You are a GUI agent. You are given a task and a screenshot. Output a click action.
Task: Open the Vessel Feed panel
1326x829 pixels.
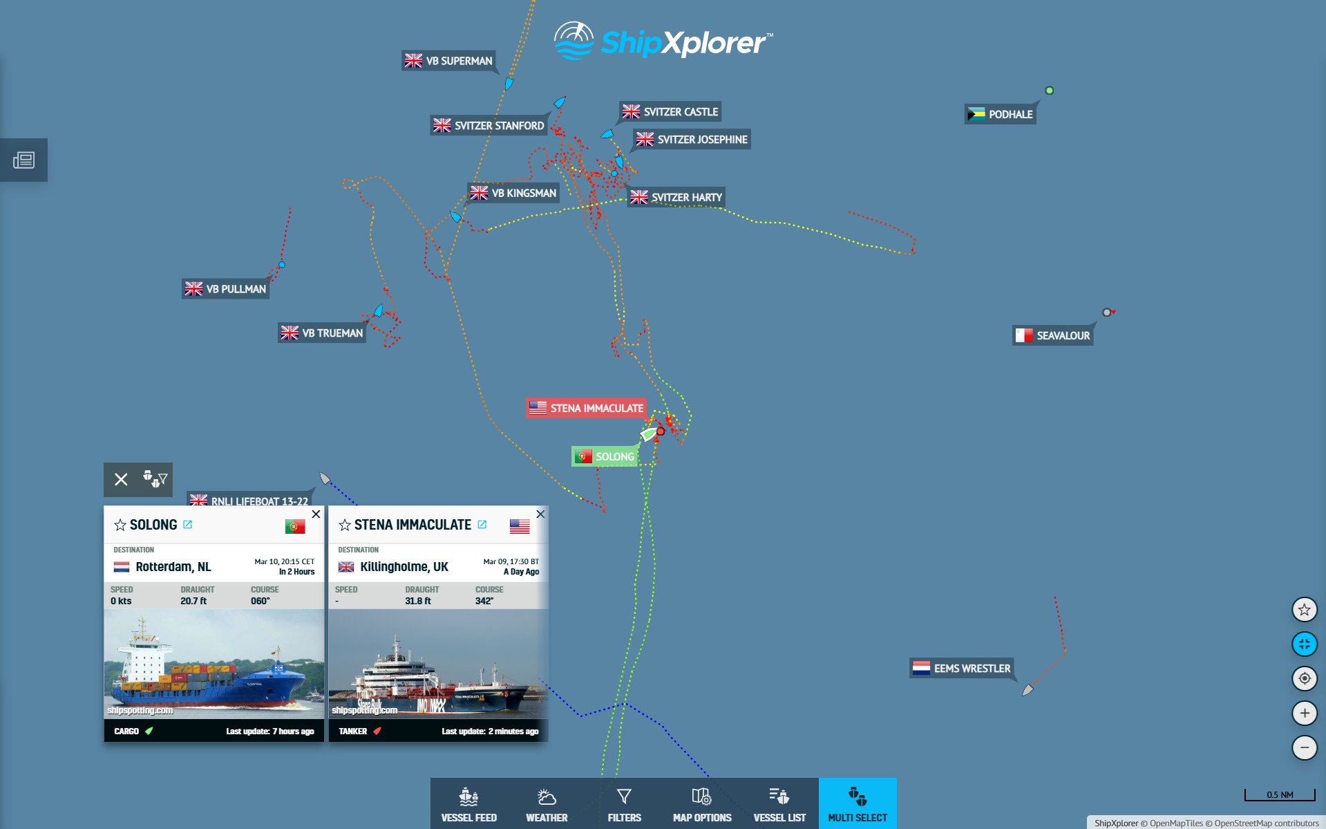(x=468, y=804)
